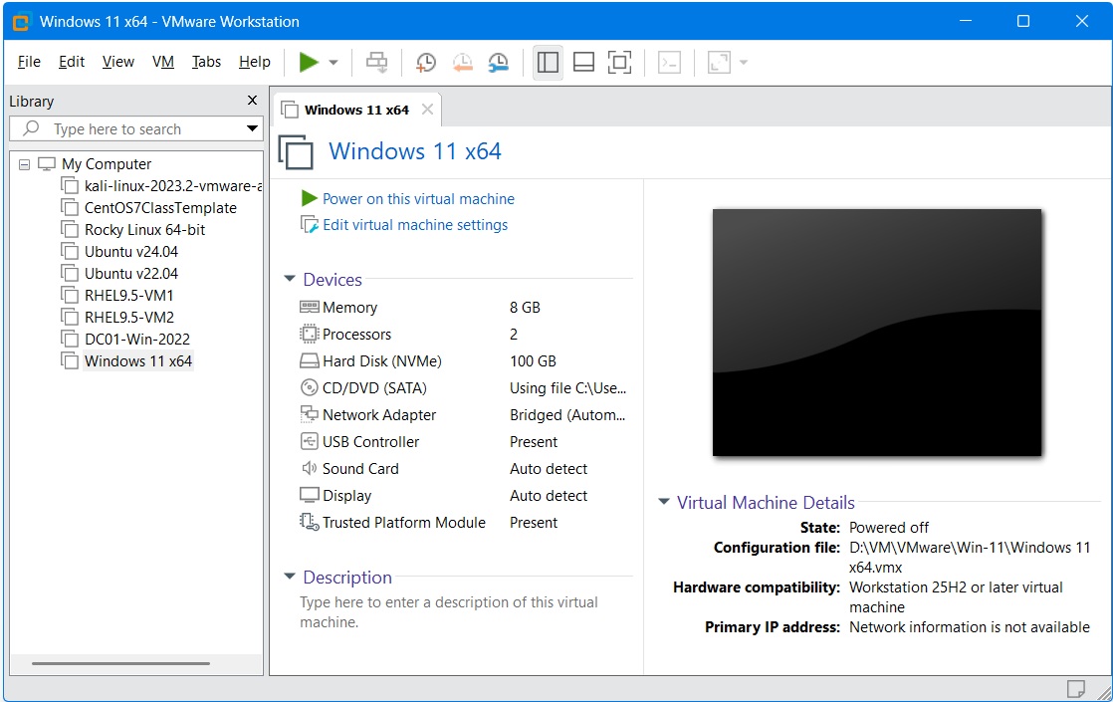Click the 8 GB memory value

[526, 308]
